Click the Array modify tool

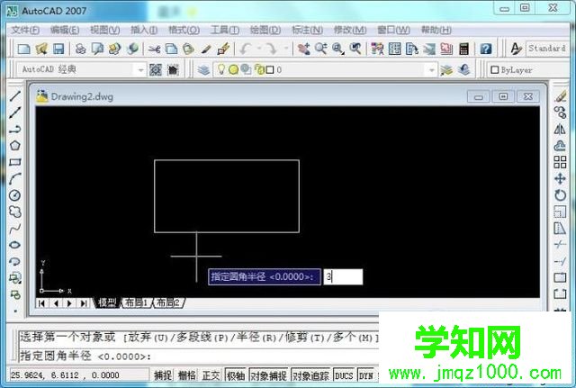pos(560,162)
